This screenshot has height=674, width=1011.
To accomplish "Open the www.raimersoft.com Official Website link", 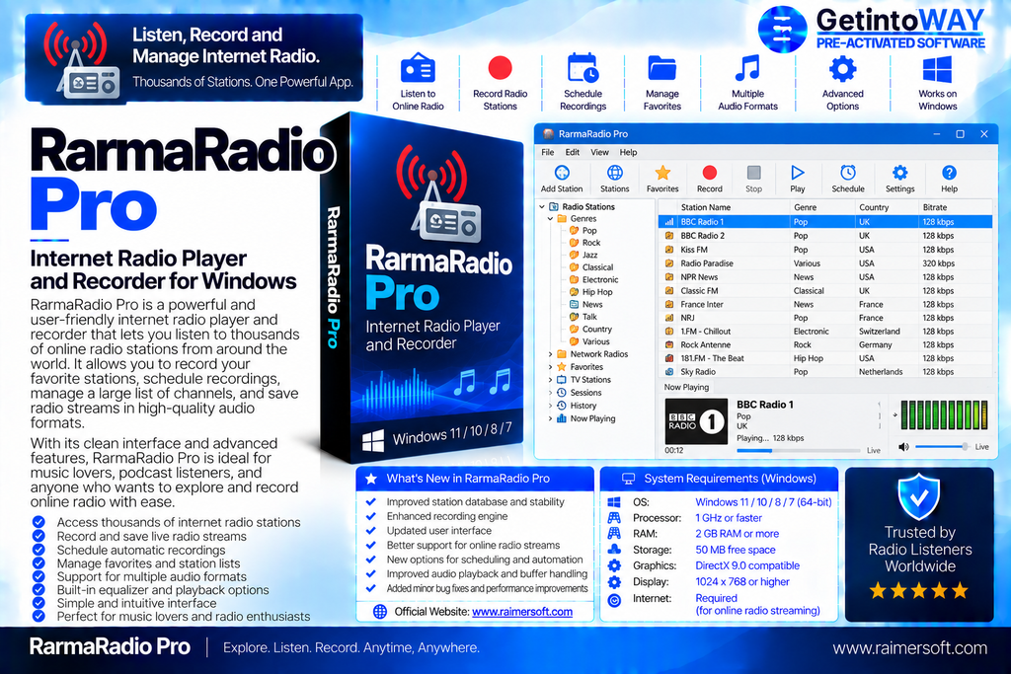I will [x=522, y=612].
